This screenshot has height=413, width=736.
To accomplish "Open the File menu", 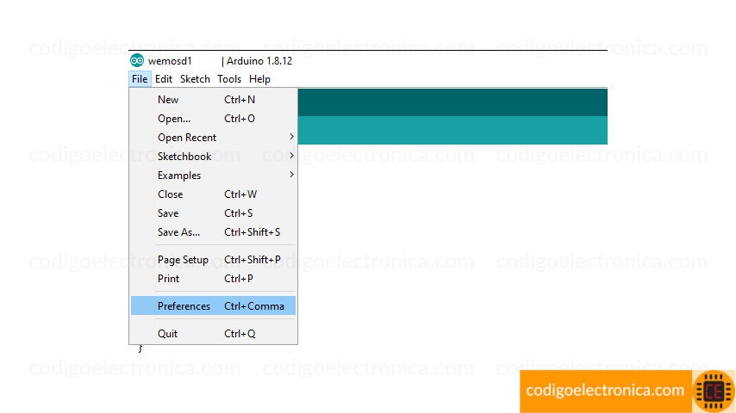I will (x=140, y=79).
